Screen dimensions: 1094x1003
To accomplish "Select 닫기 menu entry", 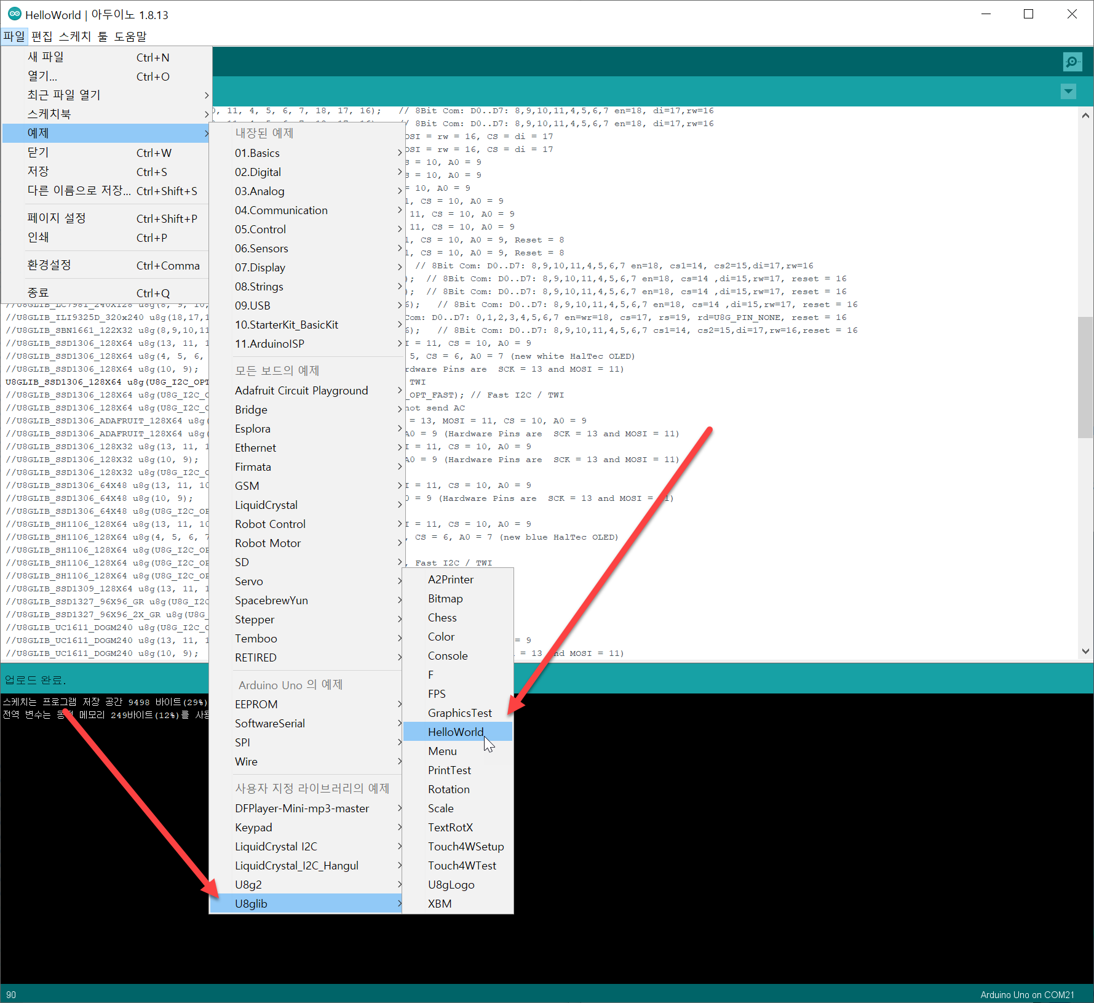I will (x=106, y=153).
